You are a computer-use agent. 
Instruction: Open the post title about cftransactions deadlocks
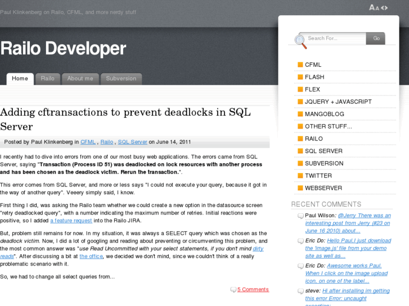coord(125,119)
